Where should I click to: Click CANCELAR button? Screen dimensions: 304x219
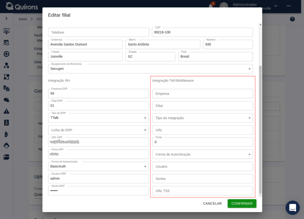pos(212,204)
